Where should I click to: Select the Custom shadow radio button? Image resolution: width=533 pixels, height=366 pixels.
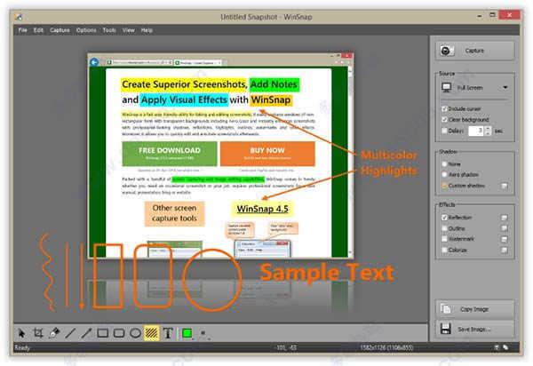click(444, 186)
